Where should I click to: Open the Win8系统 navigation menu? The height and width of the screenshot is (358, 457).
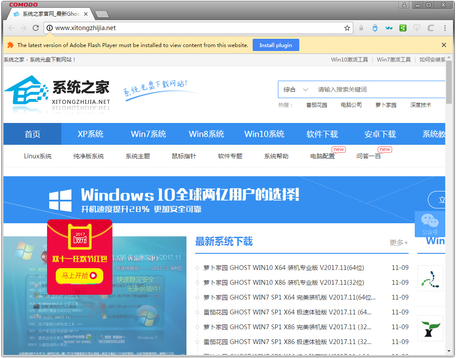point(206,134)
